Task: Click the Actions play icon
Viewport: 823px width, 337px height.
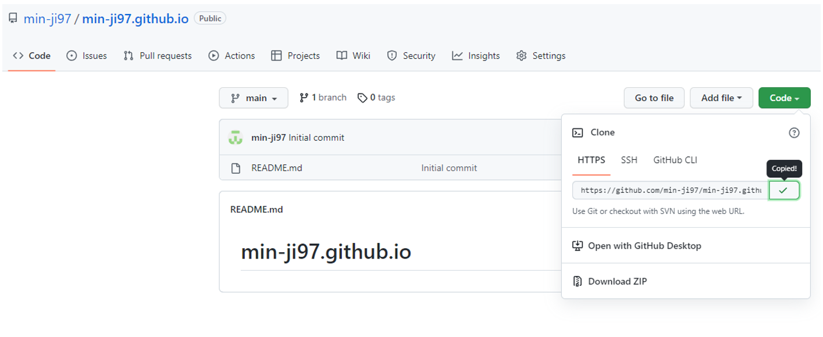Action: (213, 56)
